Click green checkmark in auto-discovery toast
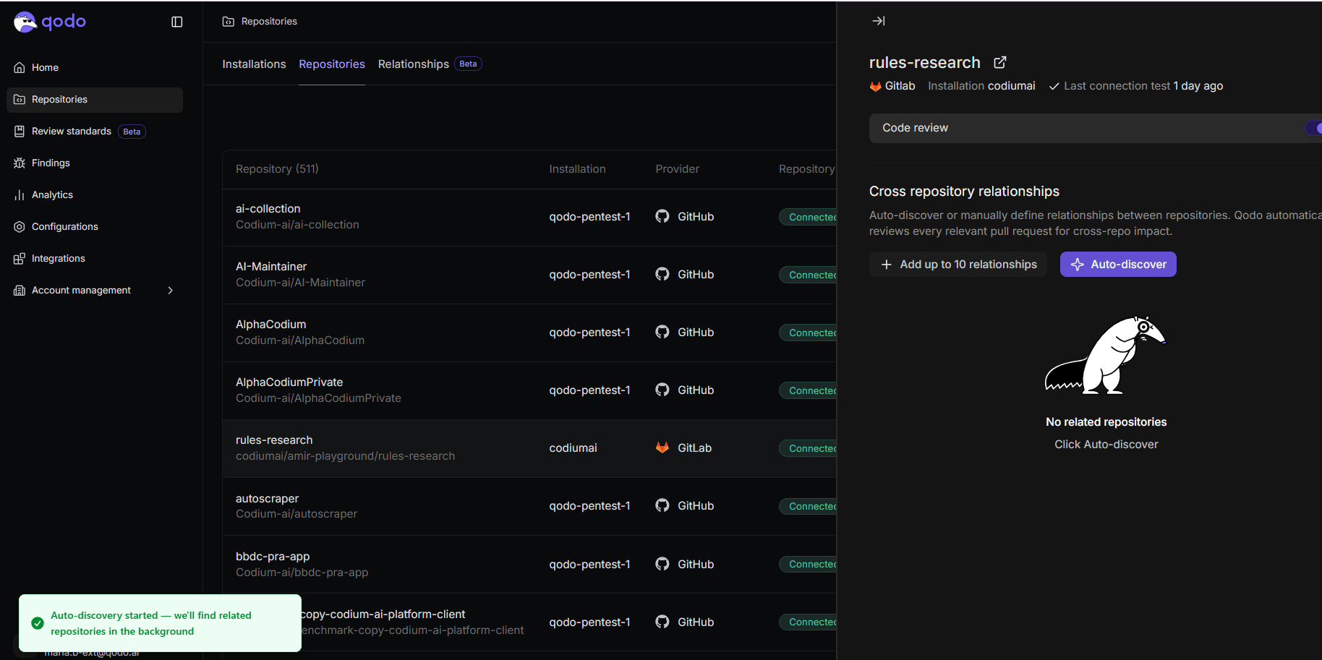This screenshot has height=660, width=1322. coord(38,623)
